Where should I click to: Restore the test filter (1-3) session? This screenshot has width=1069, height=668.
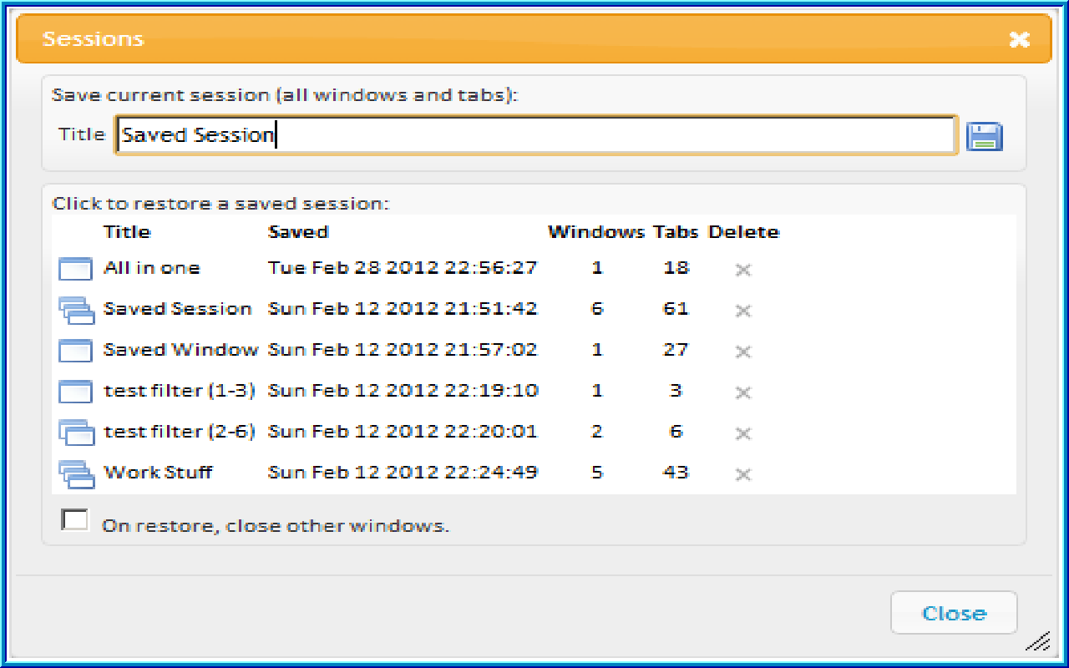coord(180,391)
